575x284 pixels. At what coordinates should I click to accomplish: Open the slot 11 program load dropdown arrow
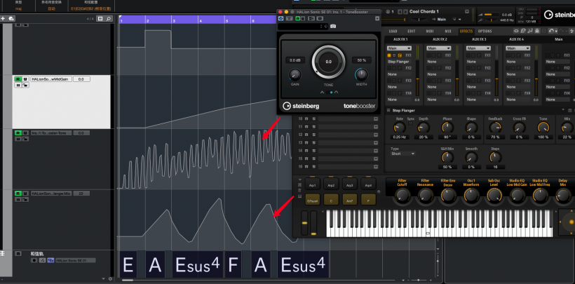coord(376,127)
